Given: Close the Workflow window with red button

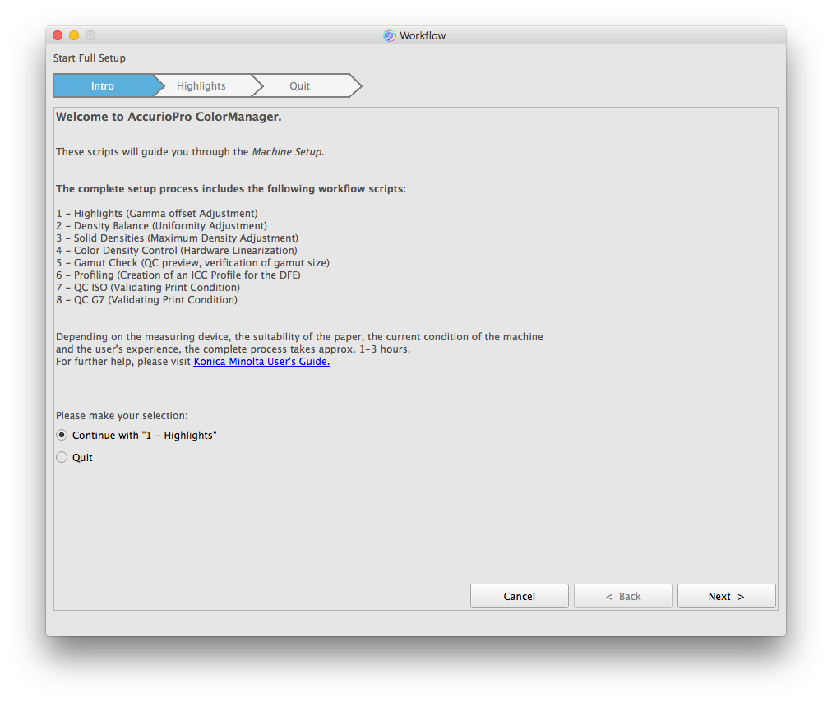Looking at the screenshot, I should 58,35.
